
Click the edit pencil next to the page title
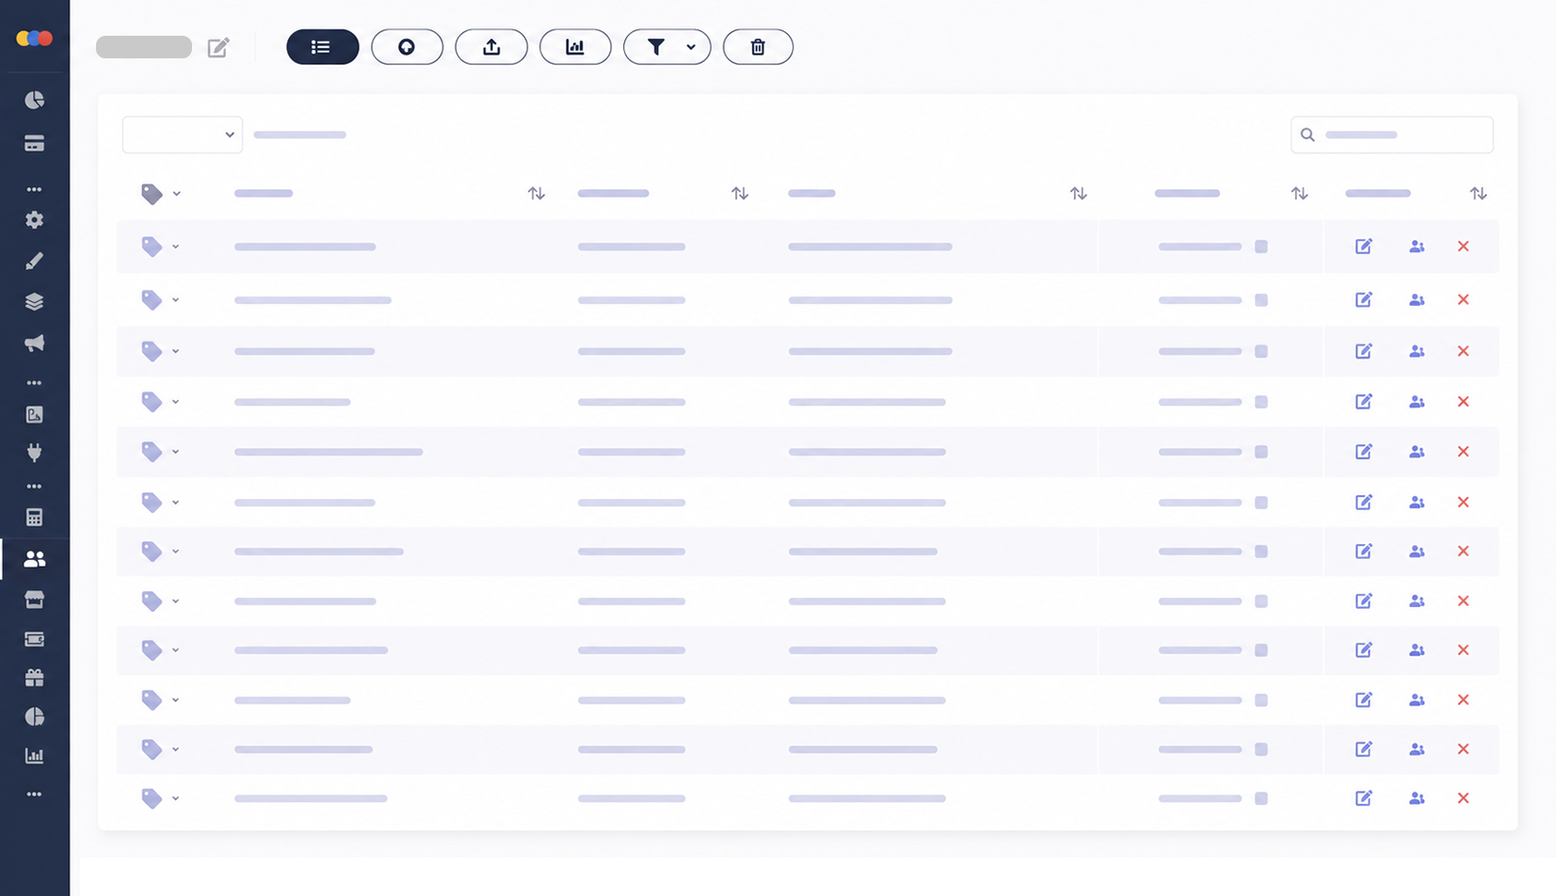click(218, 47)
